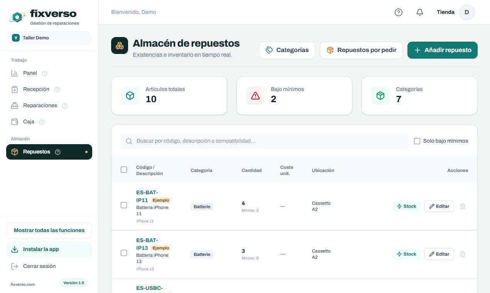The image size is (490, 293).
Task: Click the Categoría column header
Action: point(201,170)
